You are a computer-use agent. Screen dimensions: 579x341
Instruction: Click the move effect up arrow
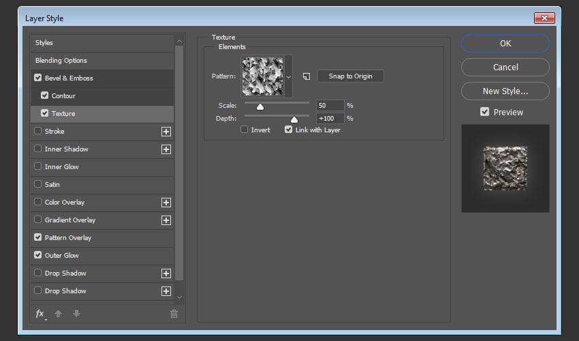click(x=59, y=314)
